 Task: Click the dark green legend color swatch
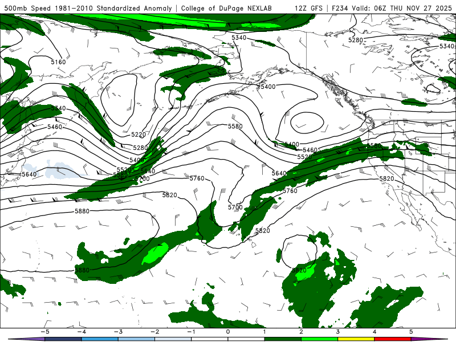click(x=283, y=339)
